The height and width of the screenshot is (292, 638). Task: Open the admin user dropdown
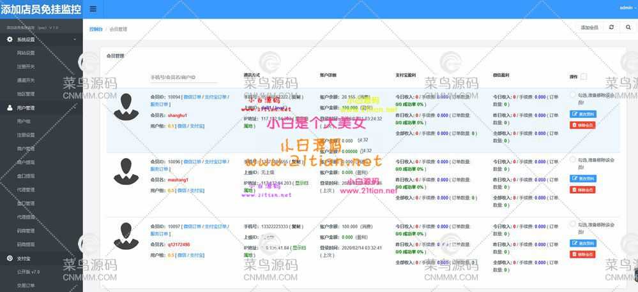pyautogui.click(x=627, y=8)
